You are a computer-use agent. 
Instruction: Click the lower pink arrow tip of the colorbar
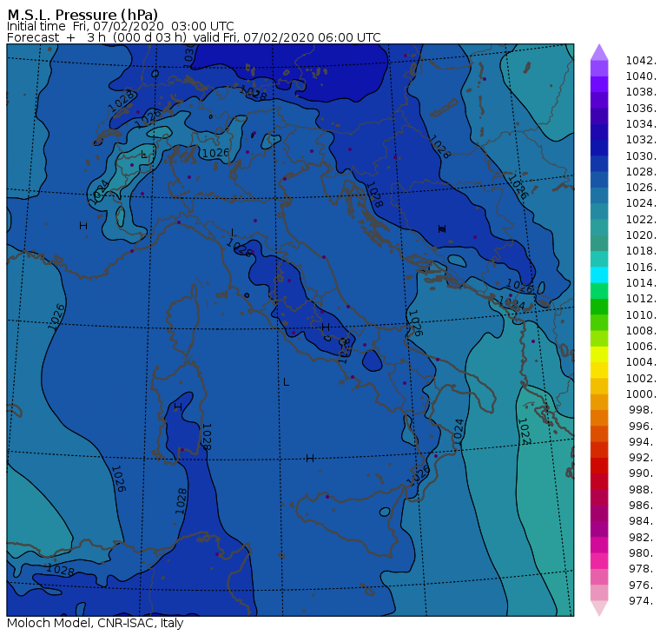tap(599, 608)
